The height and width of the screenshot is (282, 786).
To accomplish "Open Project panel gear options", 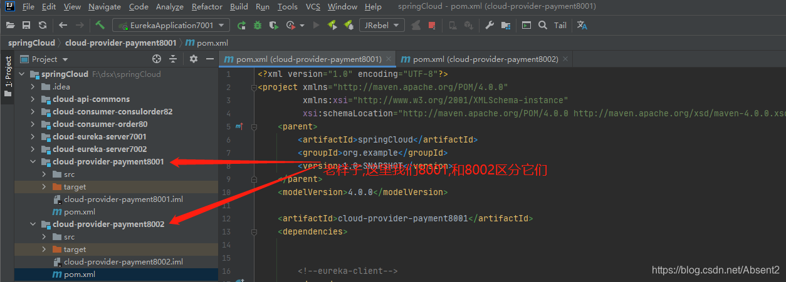I will [x=194, y=59].
